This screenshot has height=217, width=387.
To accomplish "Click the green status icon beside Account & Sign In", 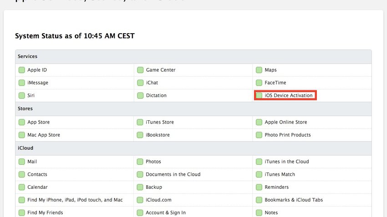I will [140, 213].
